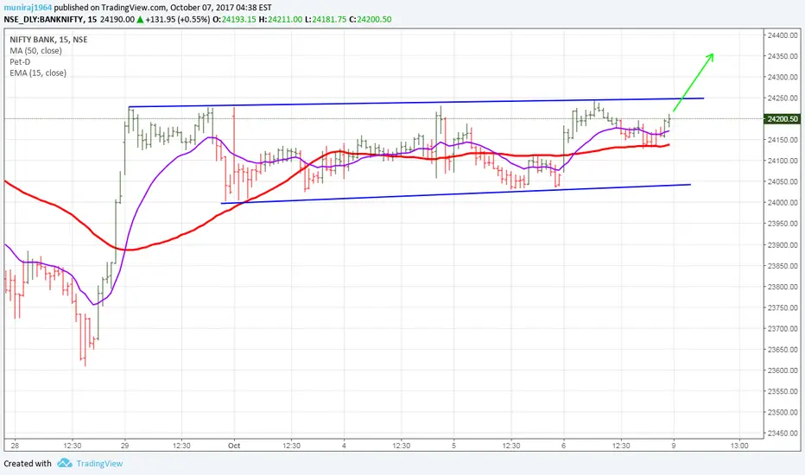Viewport: 805px width, 475px height.
Task: Click the 13:00 time label on the axis
Action: (x=739, y=446)
